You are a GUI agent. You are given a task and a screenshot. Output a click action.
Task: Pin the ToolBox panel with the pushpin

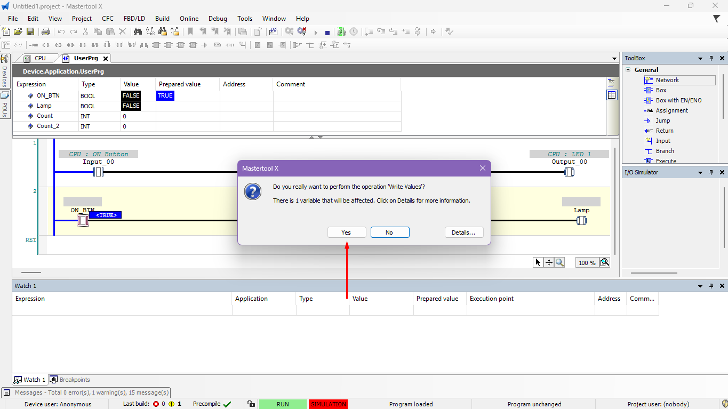pyautogui.click(x=711, y=58)
